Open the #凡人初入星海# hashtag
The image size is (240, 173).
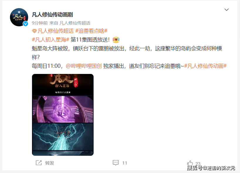50,40
